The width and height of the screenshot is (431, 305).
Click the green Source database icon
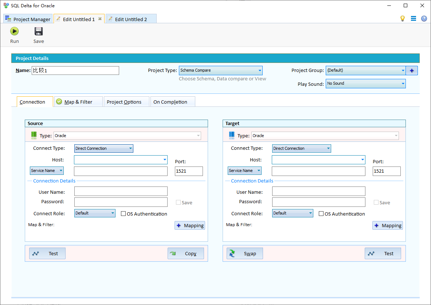tap(34, 135)
